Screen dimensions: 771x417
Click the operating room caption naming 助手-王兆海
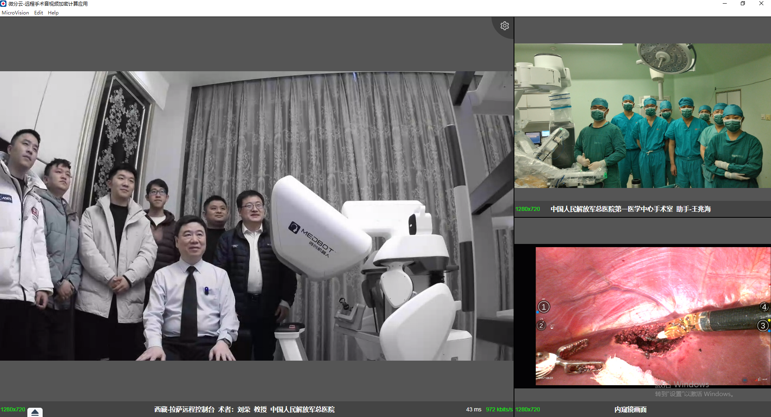coord(630,209)
